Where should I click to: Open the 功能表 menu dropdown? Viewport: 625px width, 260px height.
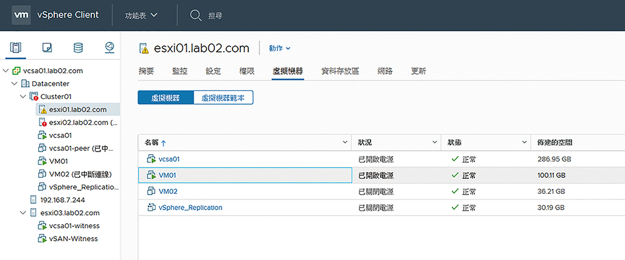(141, 16)
